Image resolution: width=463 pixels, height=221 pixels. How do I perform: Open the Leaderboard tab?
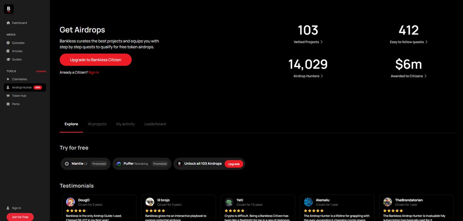tap(155, 124)
